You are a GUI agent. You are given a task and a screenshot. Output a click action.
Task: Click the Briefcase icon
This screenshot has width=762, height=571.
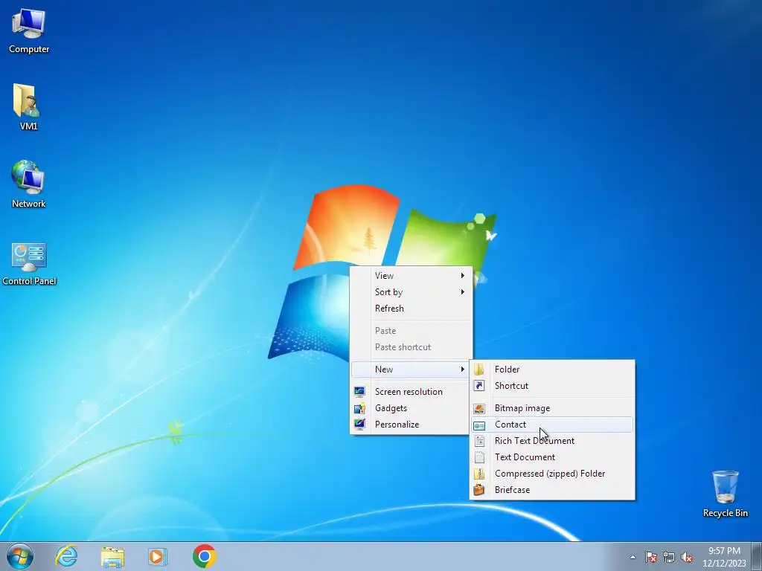[x=479, y=490]
